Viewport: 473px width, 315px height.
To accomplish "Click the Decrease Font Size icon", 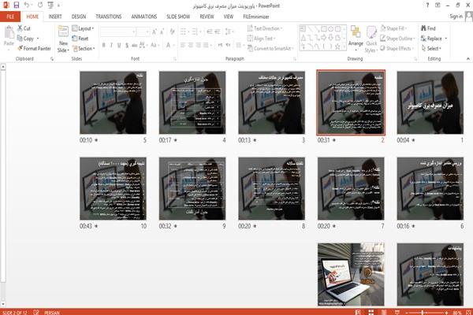I will tap(162, 31).
